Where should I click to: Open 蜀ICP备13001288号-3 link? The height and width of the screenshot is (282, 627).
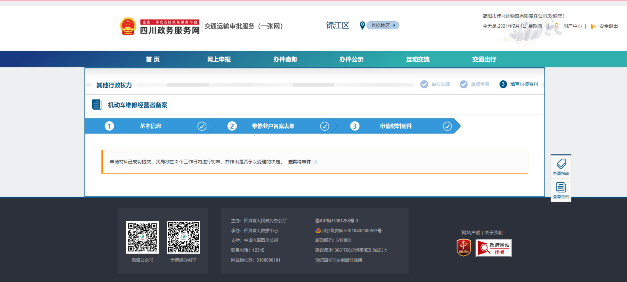click(x=336, y=221)
